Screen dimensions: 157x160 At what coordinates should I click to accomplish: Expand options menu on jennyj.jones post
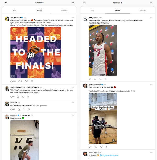[x=151, y=18]
